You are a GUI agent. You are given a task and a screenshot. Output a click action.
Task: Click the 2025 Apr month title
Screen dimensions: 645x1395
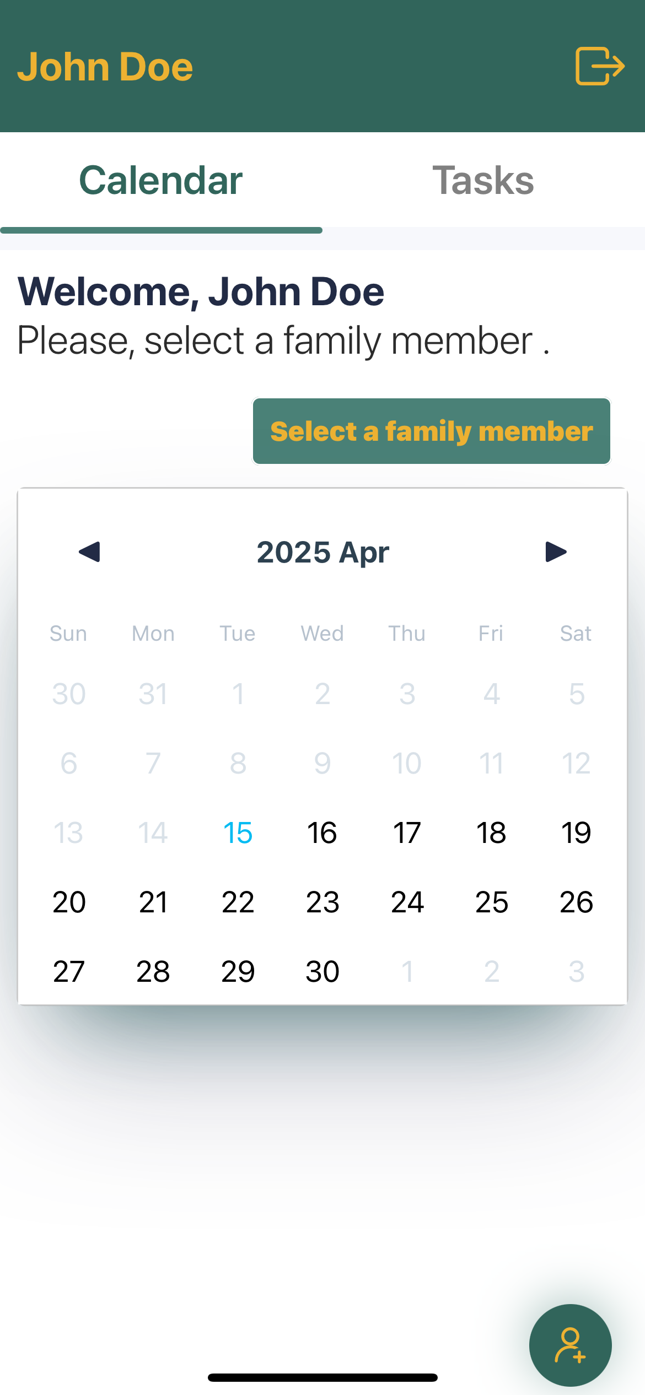[x=323, y=553]
